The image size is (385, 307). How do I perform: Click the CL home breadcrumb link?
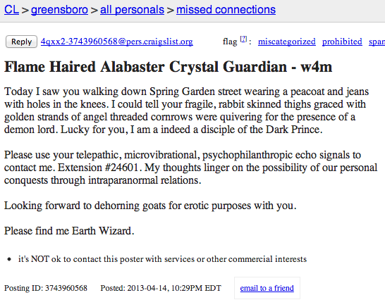(x=11, y=10)
